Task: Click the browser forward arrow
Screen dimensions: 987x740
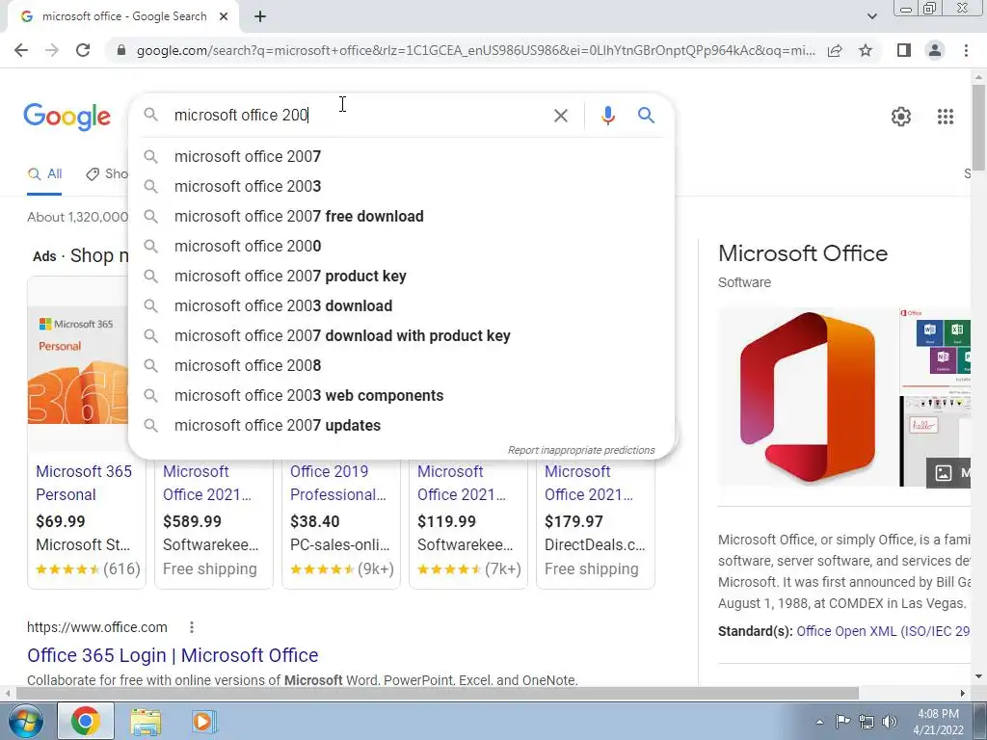Action: point(52,50)
